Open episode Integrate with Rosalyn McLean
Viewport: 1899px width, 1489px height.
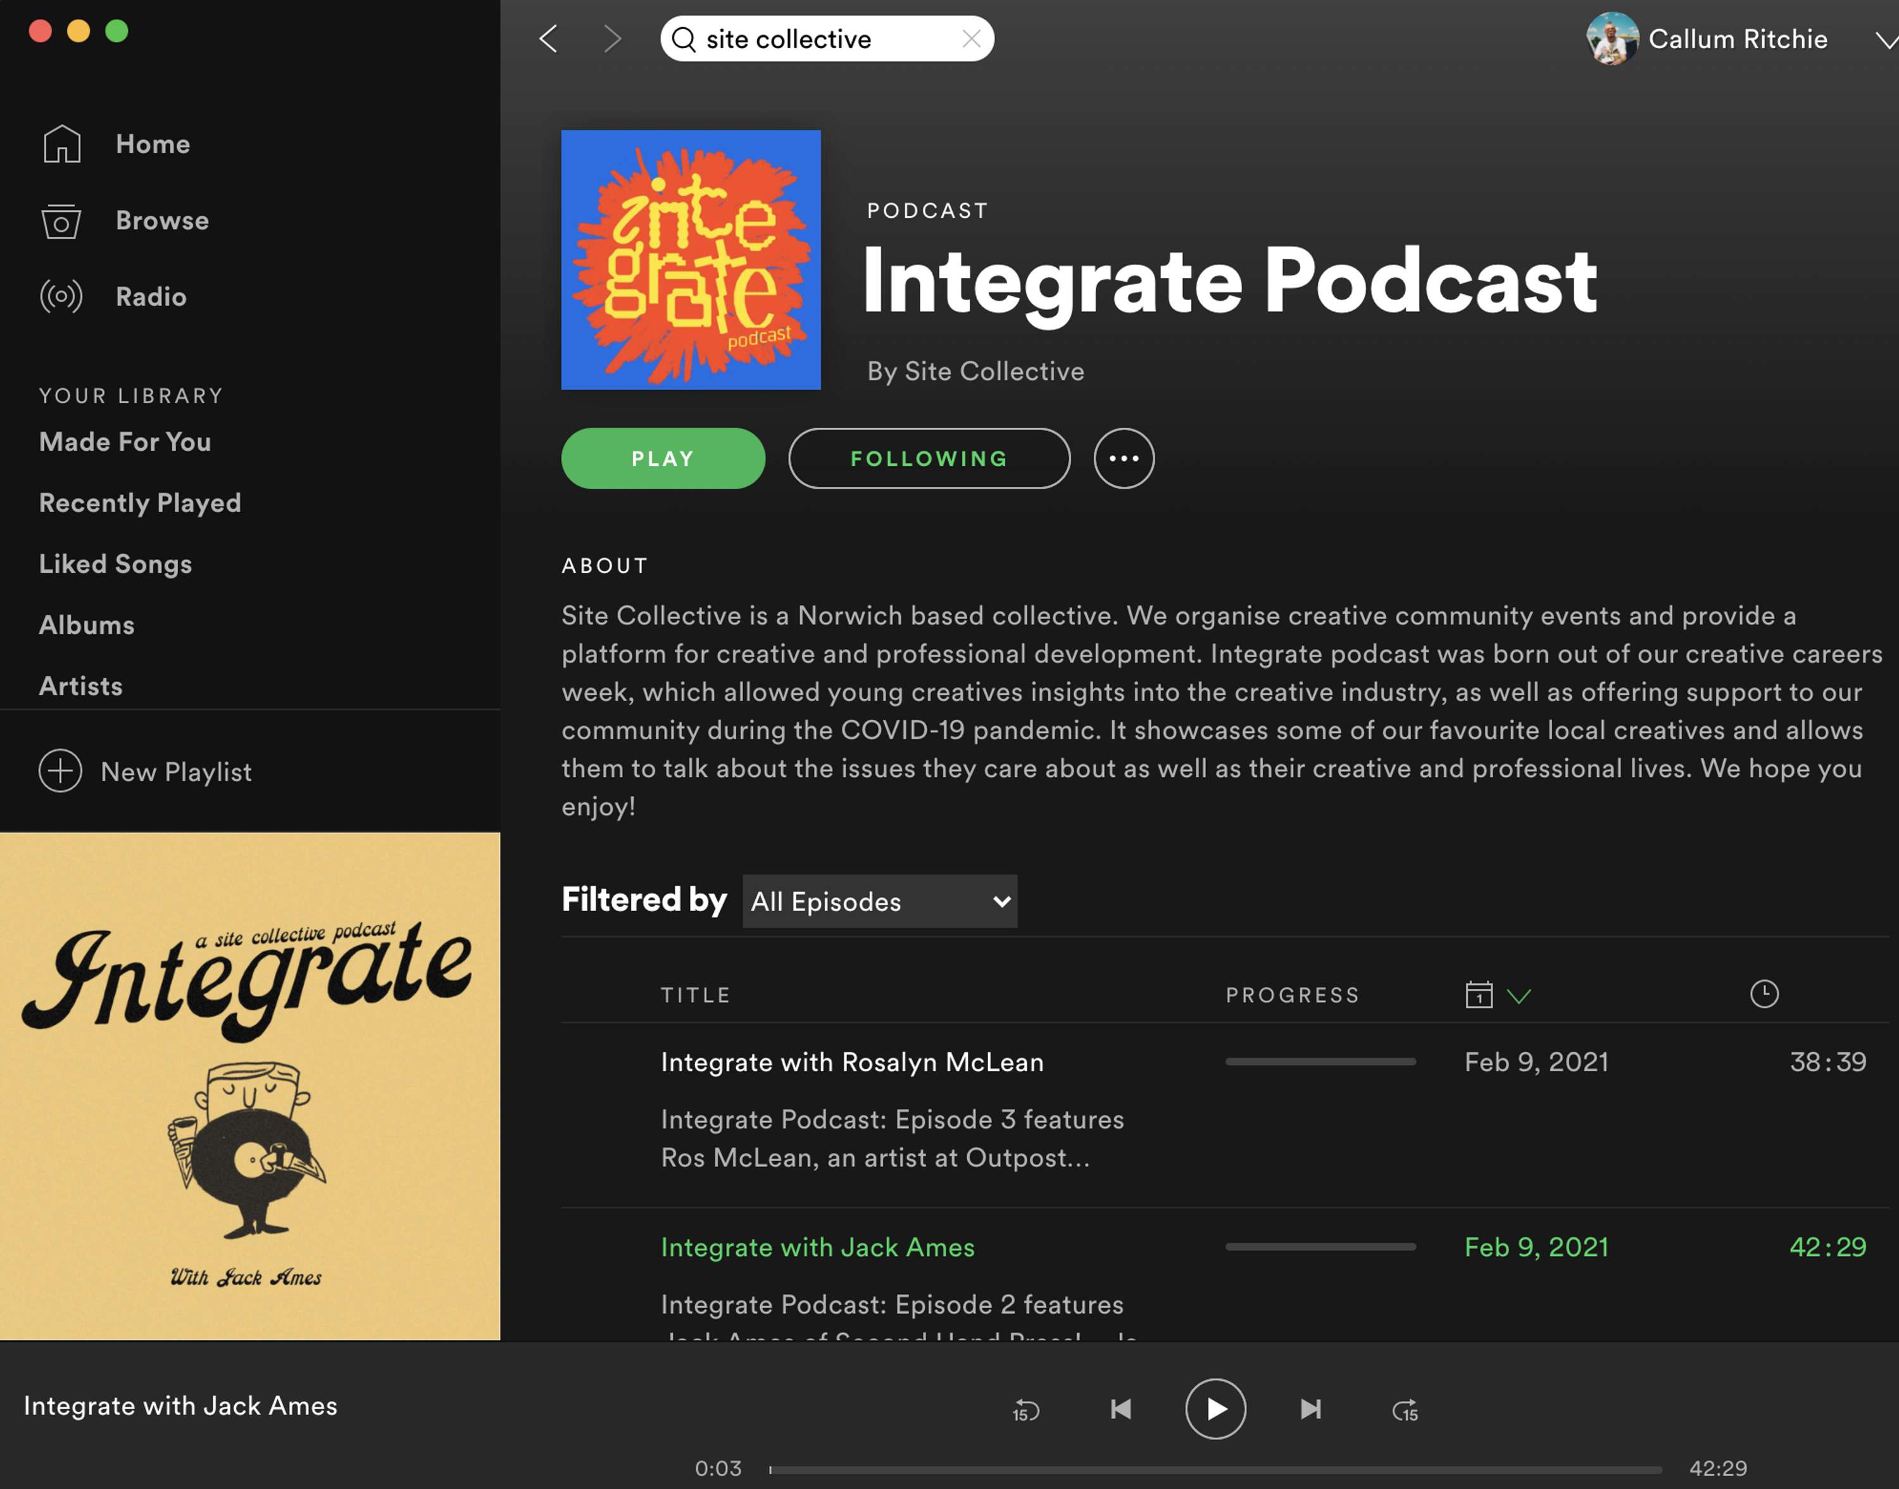click(x=851, y=1063)
